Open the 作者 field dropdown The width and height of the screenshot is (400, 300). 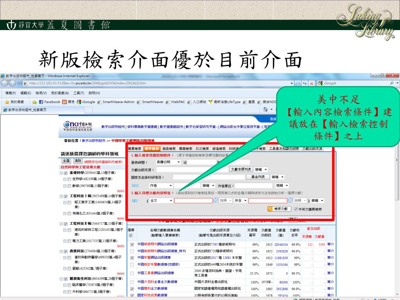click(x=161, y=186)
